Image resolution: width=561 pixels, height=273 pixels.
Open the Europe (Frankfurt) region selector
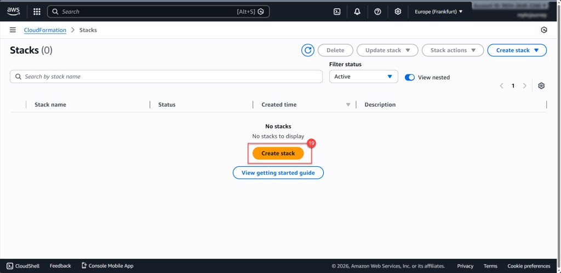(x=438, y=11)
